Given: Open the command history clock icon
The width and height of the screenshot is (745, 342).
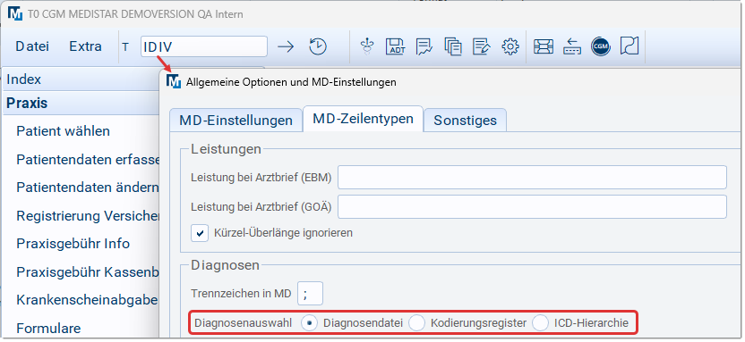Looking at the screenshot, I should click(318, 46).
